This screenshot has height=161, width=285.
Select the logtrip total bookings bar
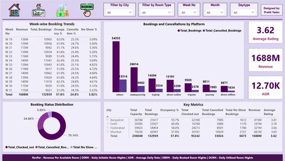pyautogui.click(x=152, y=85)
